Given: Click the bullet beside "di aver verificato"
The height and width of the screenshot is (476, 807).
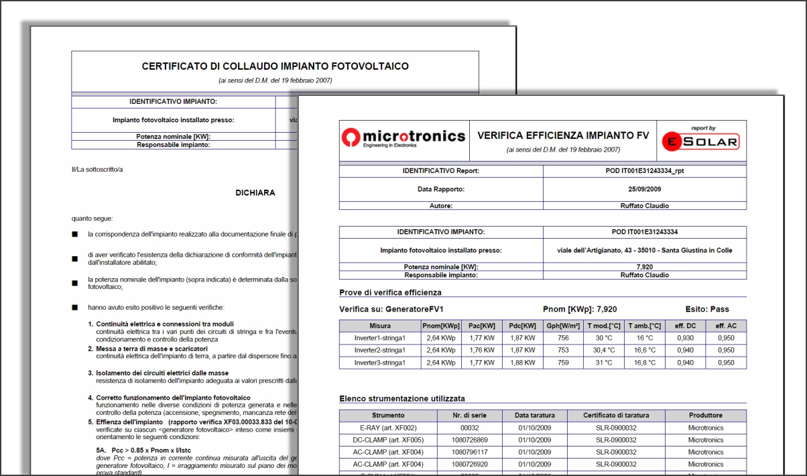Looking at the screenshot, I should click(75, 259).
